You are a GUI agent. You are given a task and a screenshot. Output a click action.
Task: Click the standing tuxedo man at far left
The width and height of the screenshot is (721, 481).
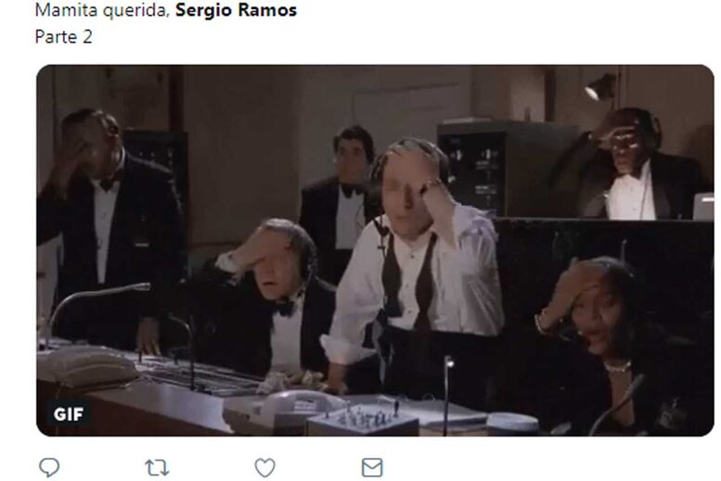click(x=110, y=221)
